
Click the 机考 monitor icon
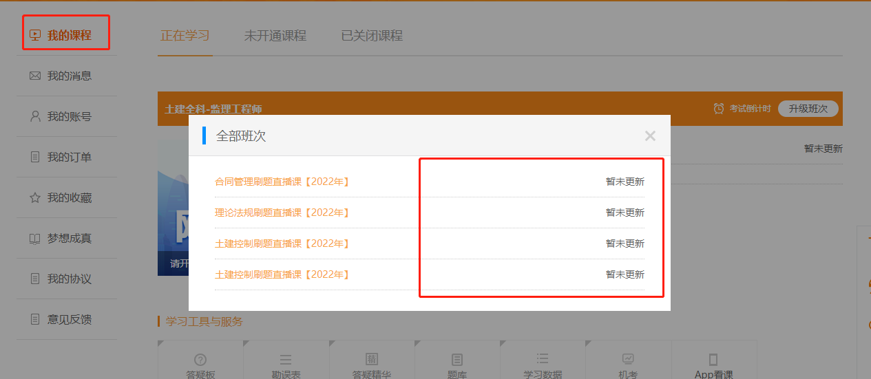point(628,359)
